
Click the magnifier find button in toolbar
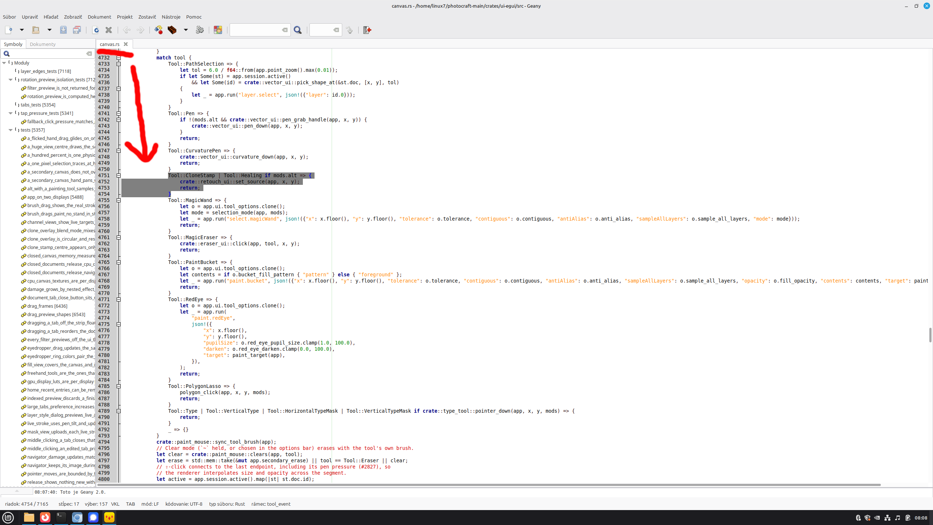coord(298,30)
